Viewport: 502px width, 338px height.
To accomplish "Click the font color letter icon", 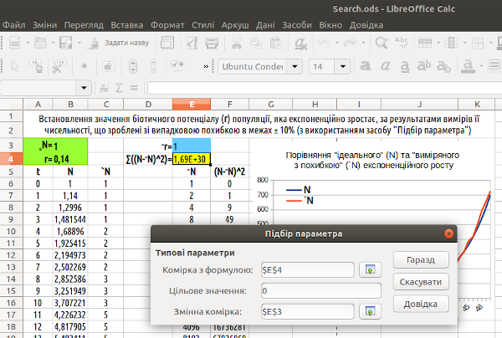I will (x=468, y=66).
